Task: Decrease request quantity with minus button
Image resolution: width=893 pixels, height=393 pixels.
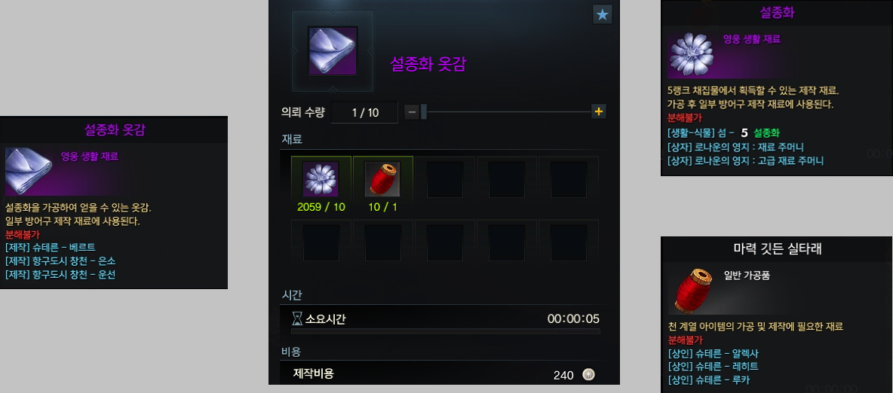Action: tap(412, 112)
